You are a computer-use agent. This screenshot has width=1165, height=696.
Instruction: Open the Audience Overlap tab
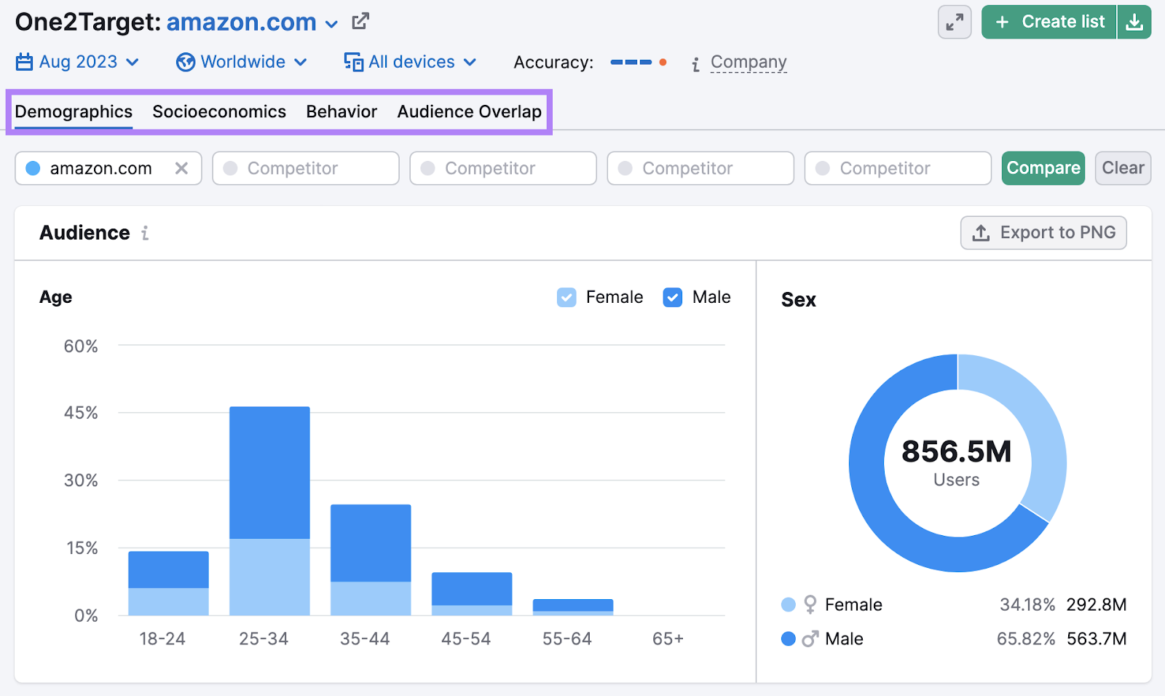point(469,111)
